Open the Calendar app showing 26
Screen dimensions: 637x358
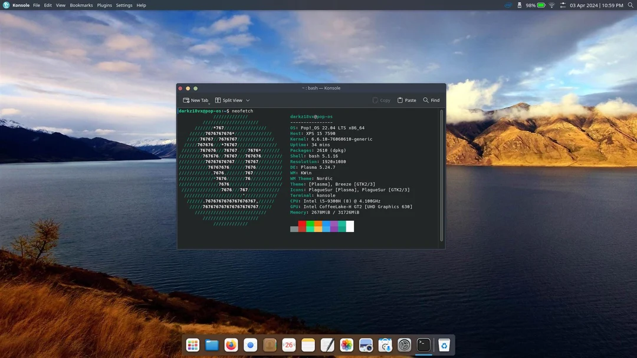[288, 344]
